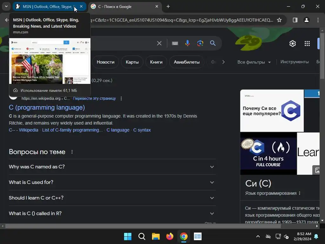Open File Explorer from taskbar

156,236
